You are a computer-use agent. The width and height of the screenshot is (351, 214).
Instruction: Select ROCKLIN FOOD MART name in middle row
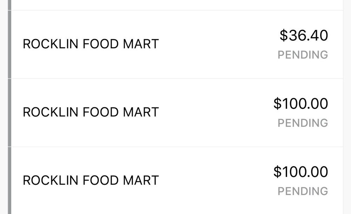coord(91,112)
